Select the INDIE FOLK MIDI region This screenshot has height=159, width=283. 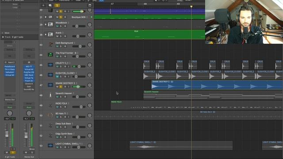(x=197, y=105)
